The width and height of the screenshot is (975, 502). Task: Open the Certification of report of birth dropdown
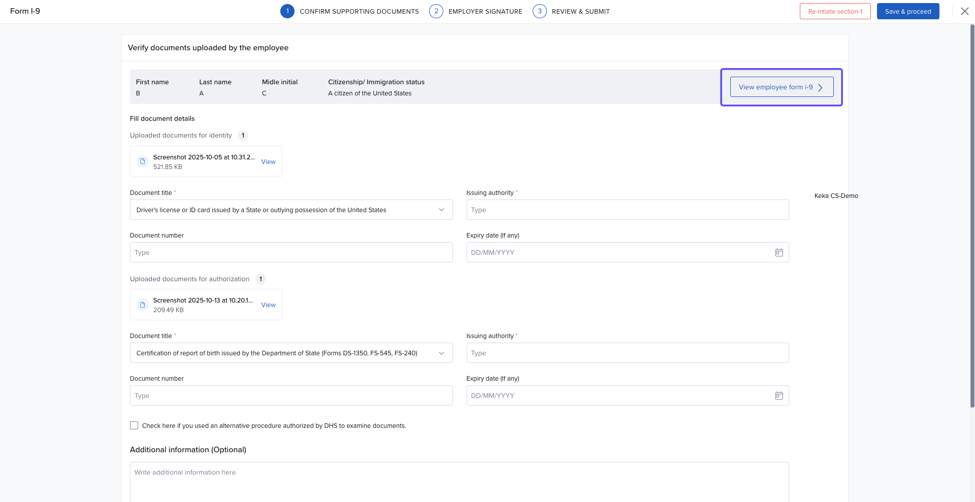441,353
